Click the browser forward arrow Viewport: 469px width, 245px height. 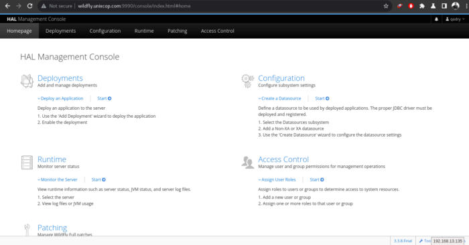(x=19, y=6)
